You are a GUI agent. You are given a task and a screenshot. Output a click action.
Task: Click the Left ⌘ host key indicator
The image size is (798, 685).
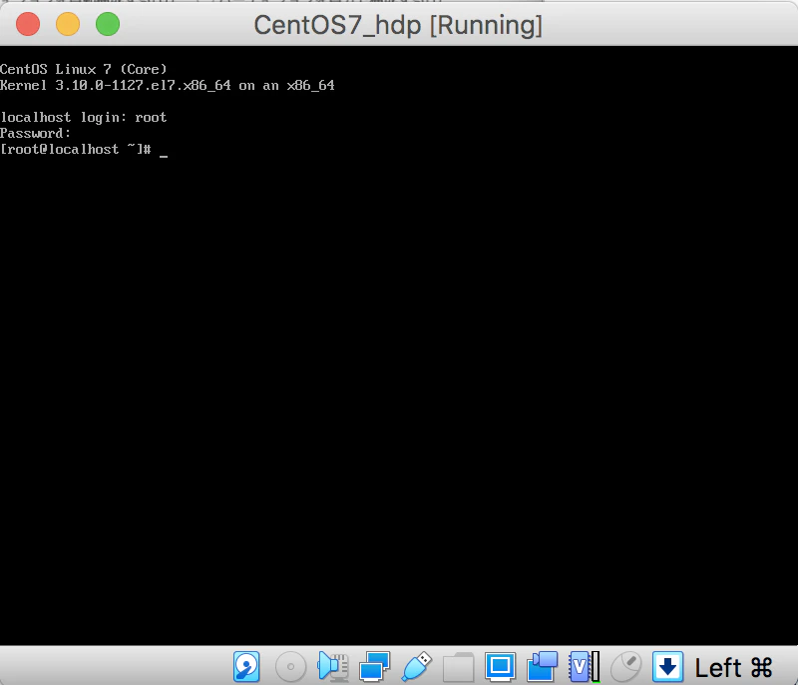pos(734,668)
